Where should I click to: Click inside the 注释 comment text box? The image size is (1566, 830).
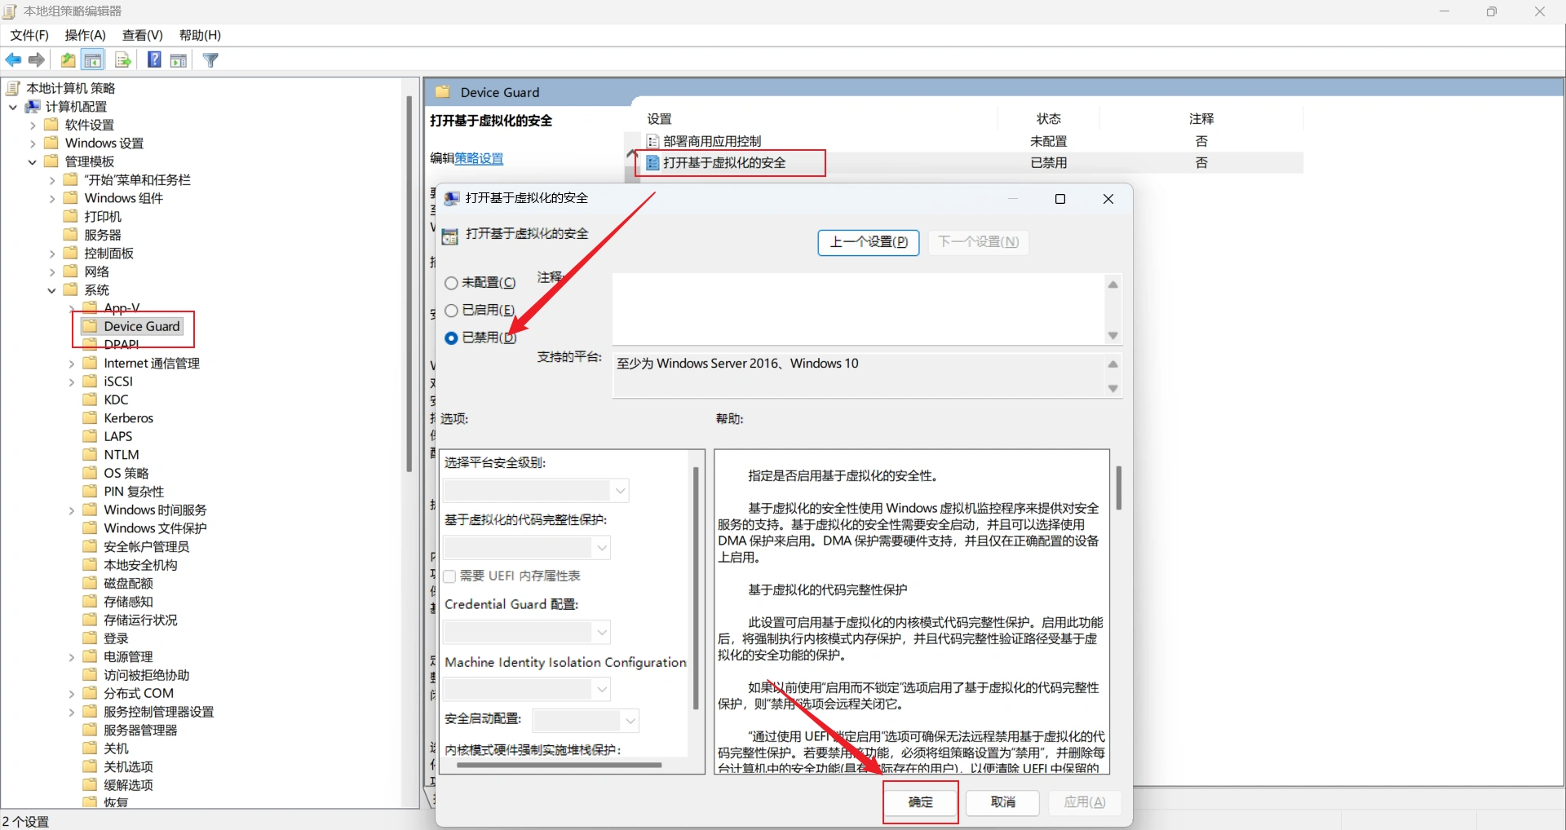[x=858, y=309]
